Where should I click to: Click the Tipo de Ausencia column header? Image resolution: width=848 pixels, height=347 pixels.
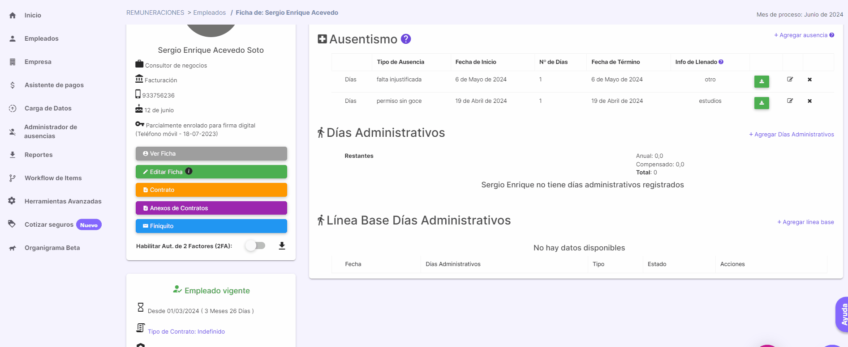pyautogui.click(x=400, y=62)
